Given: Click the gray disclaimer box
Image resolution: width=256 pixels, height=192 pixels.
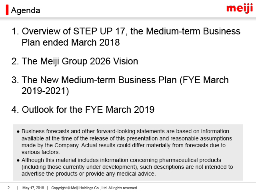Looking at the screenshot, I should pyautogui.click(x=128, y=152).
